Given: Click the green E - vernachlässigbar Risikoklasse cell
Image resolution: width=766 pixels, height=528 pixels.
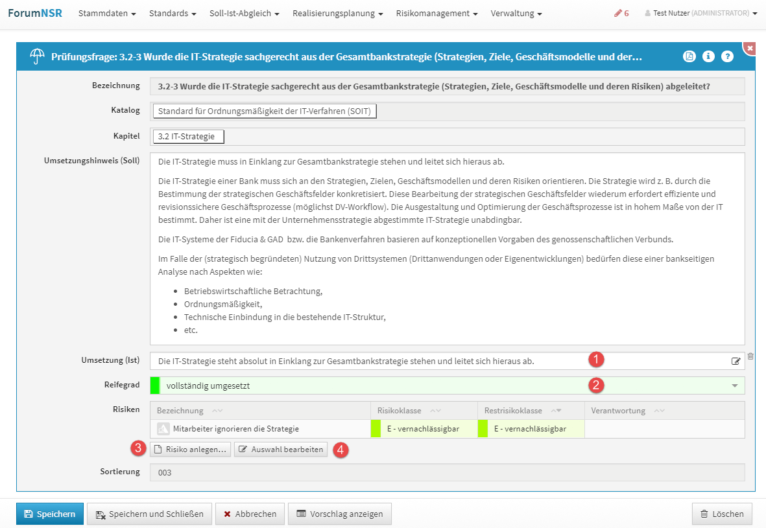Looking at the screenshot, I should 423,429.
